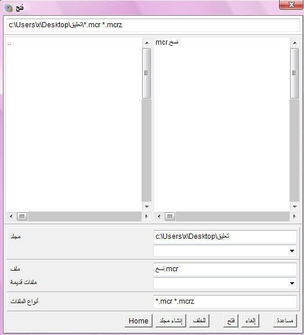This screenshot has height=335, width=304.
Task: Click the للخلف back button
Action: pyautogui.click(x=199, y=321)
